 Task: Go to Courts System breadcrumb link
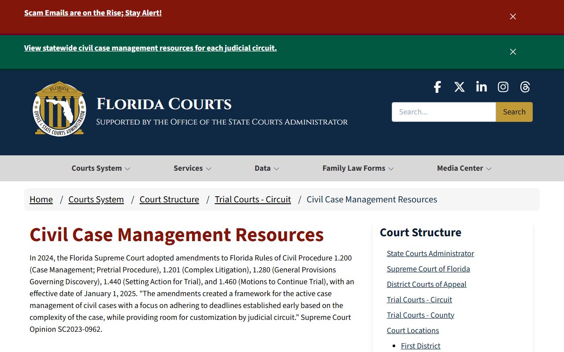(96, 199)
